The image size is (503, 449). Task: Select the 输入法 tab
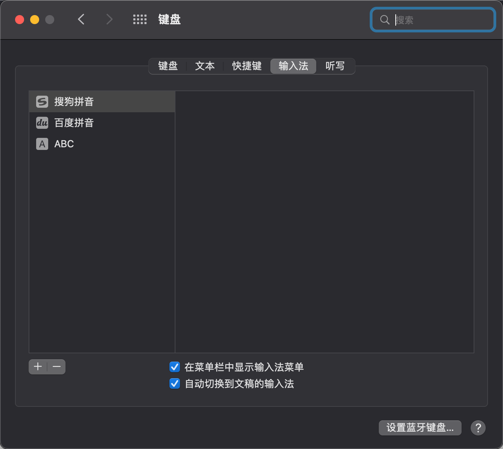[x=293, y=66]
